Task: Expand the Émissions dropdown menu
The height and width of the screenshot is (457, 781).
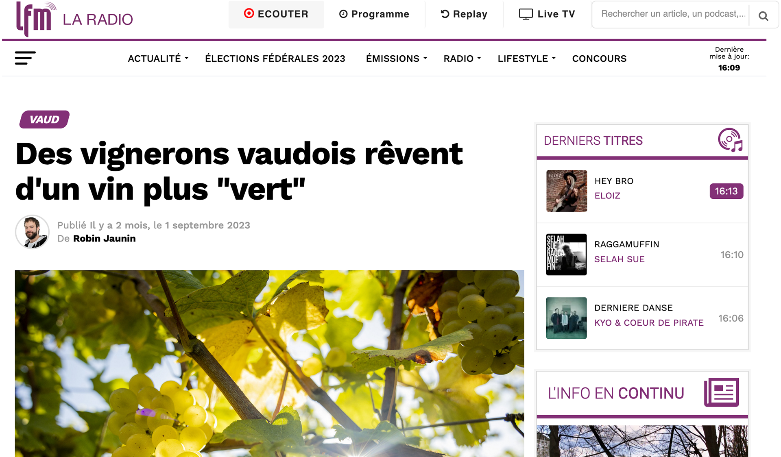Action: pos(397,59)
